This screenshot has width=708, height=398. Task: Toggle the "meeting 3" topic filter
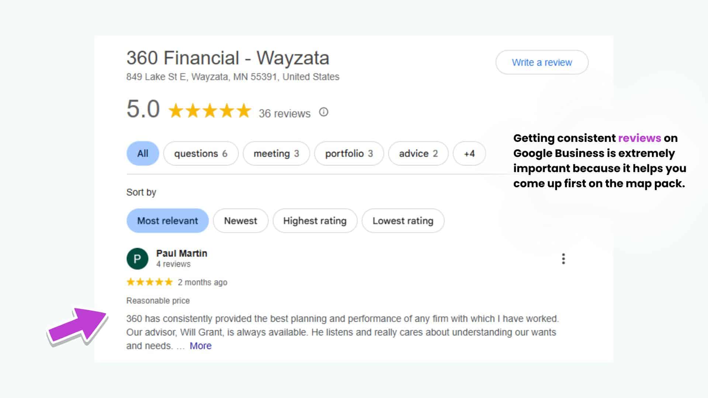coord(276,154)
